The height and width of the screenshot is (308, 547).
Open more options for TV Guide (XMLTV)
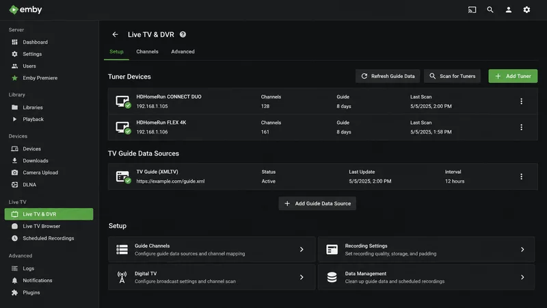click(x=521, y=177)
